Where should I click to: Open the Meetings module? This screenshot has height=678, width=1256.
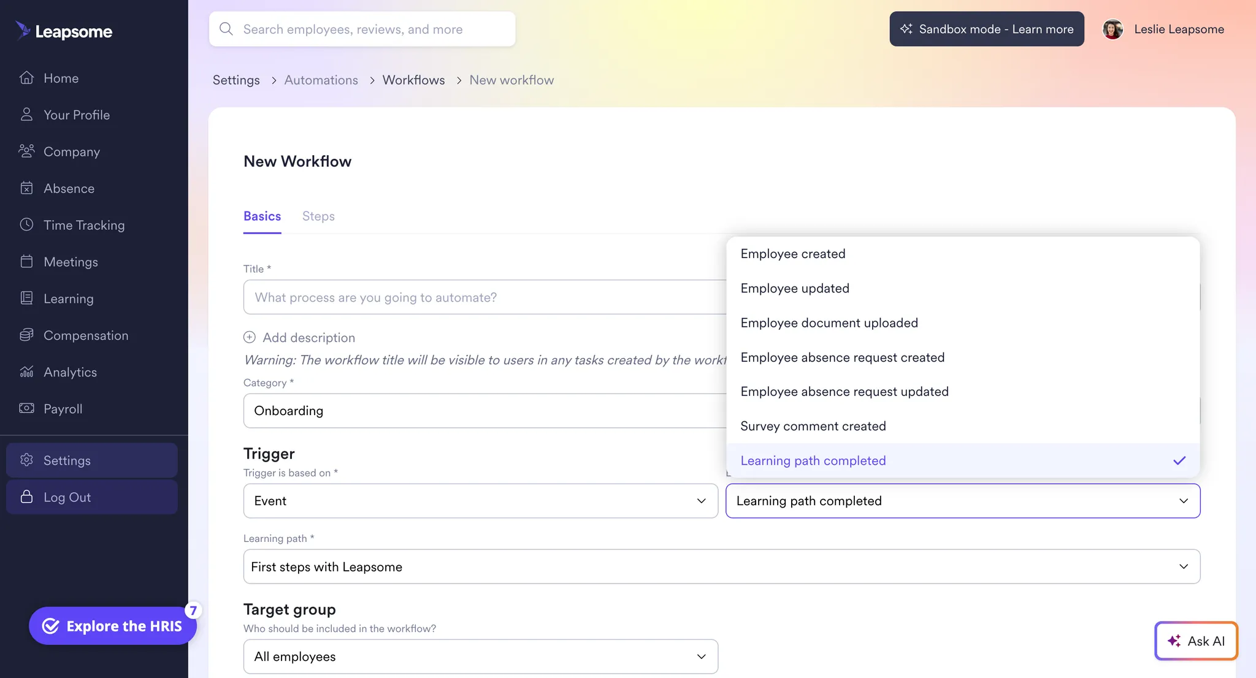point(71,262)
